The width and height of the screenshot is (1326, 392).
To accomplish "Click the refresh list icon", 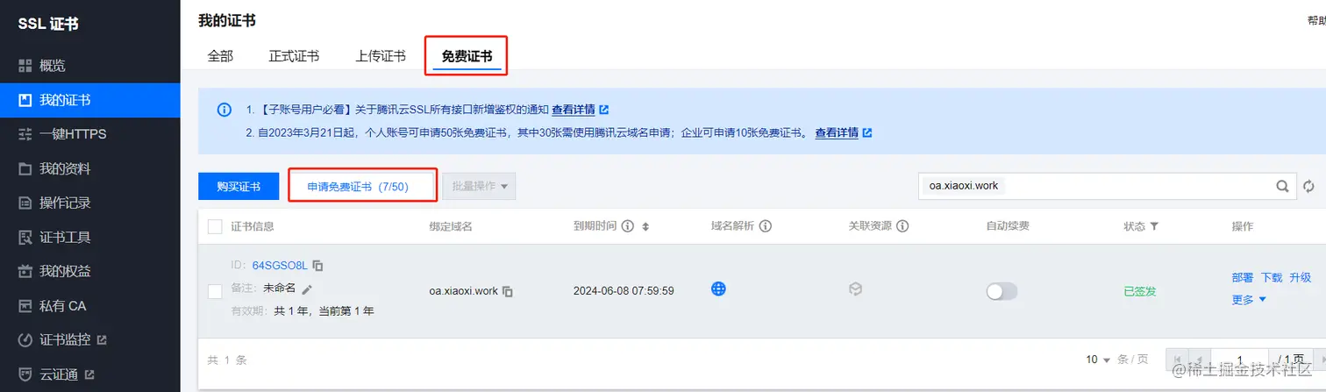I will tap(1309, 186).
